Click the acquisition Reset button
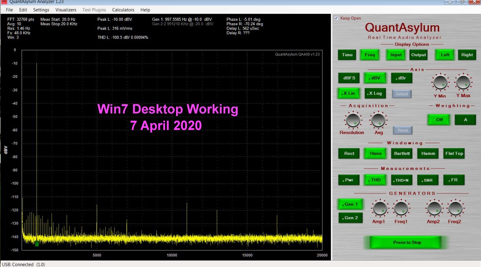This screenshot has height=267, width=481. point(403,130)
